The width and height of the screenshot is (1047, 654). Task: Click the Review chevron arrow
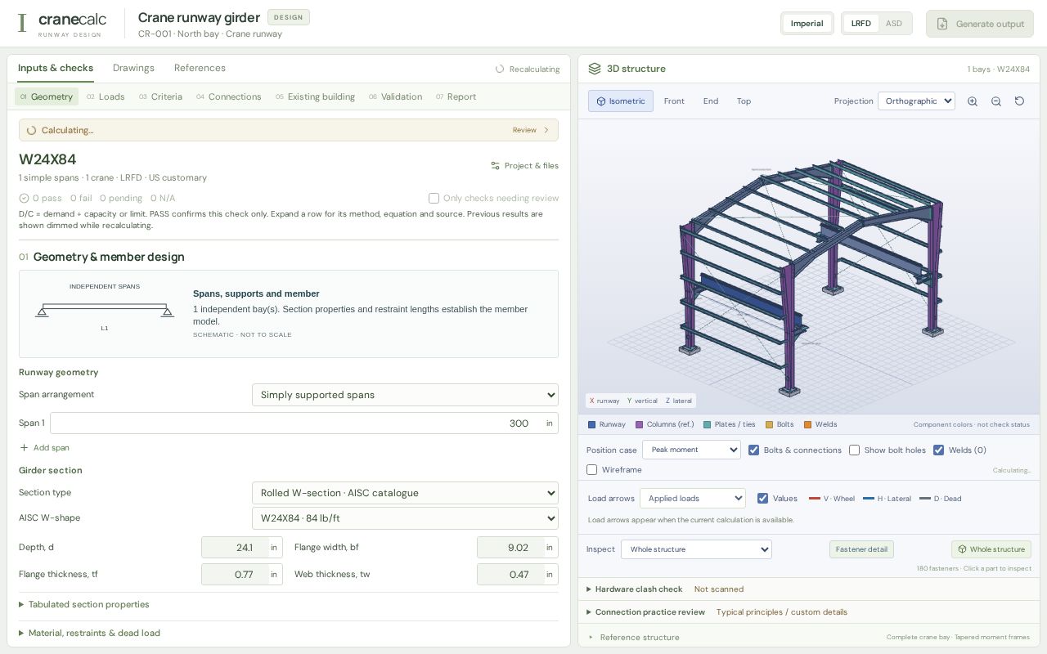pos(546,130)
